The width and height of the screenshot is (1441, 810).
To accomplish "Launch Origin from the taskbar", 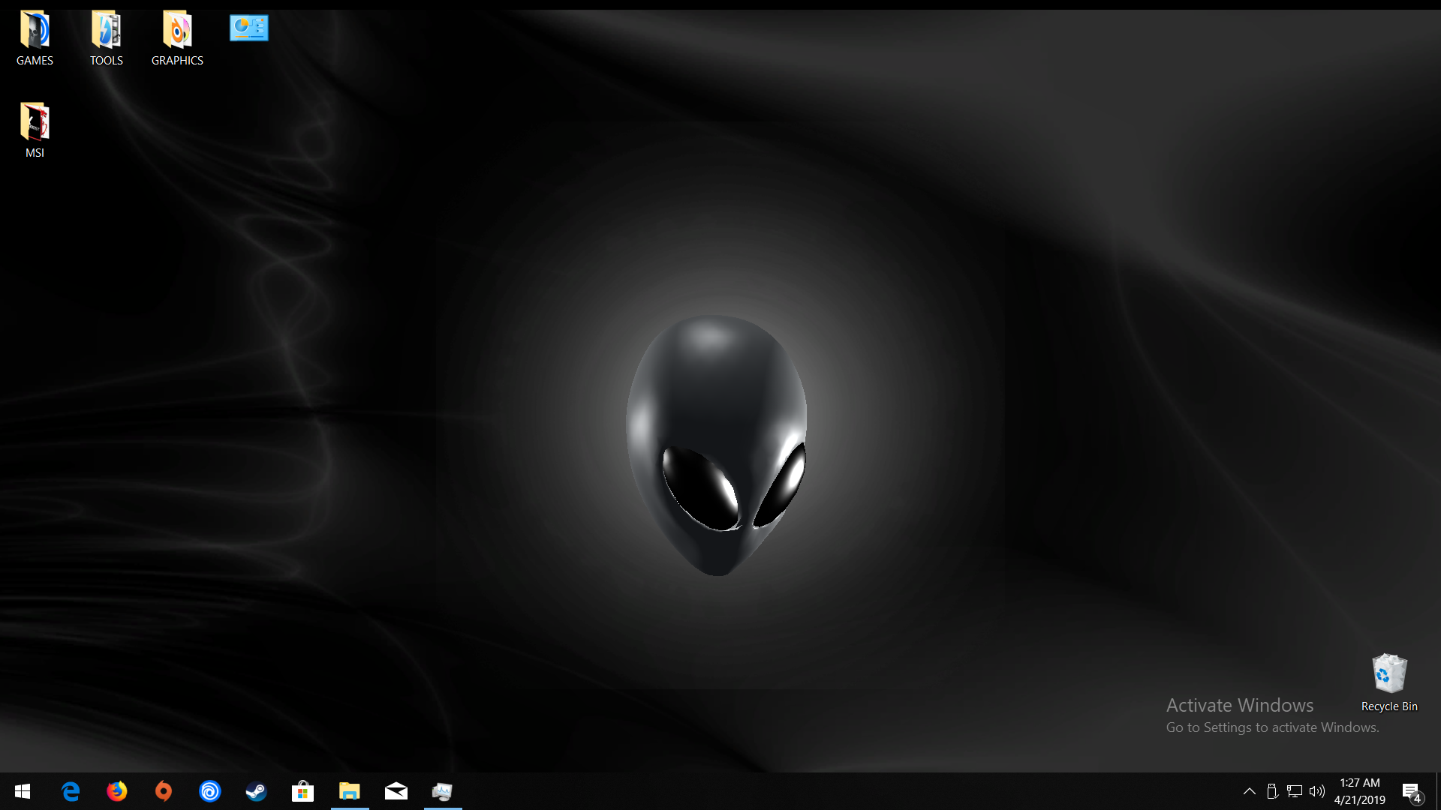I will tap(164, 791).
